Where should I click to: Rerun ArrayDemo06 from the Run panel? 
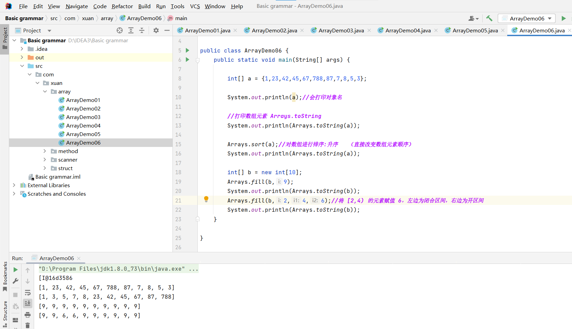[15, 270]
